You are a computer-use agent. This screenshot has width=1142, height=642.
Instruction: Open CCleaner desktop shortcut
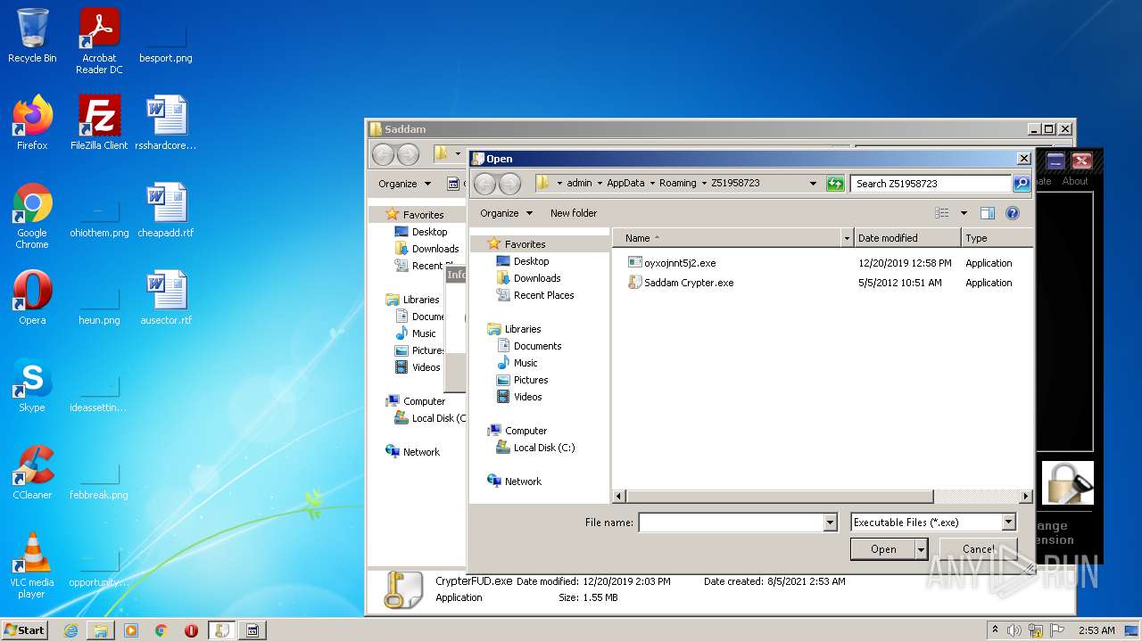pos(32,473)
